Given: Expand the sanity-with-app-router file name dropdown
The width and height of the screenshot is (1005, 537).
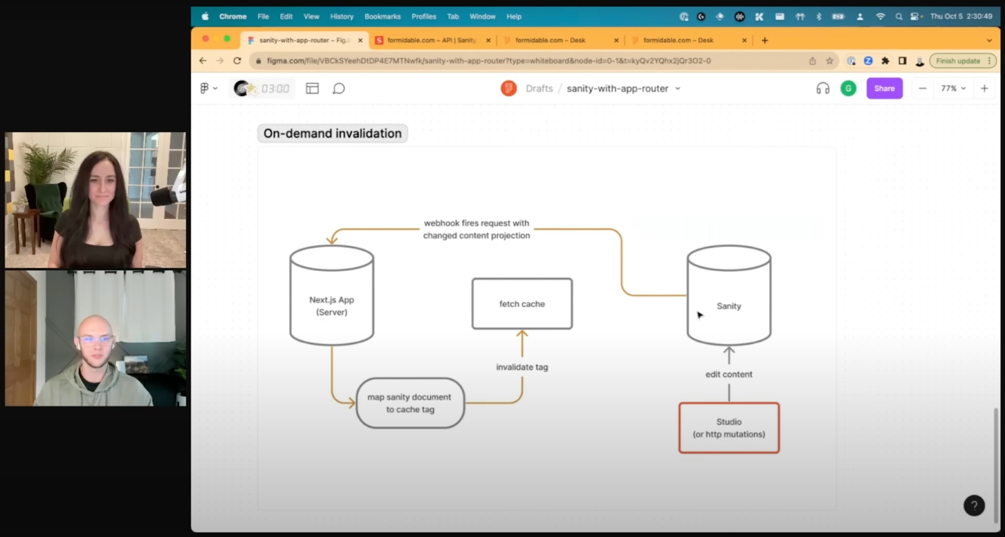Looking at the screenshot, I should [678, 89].
